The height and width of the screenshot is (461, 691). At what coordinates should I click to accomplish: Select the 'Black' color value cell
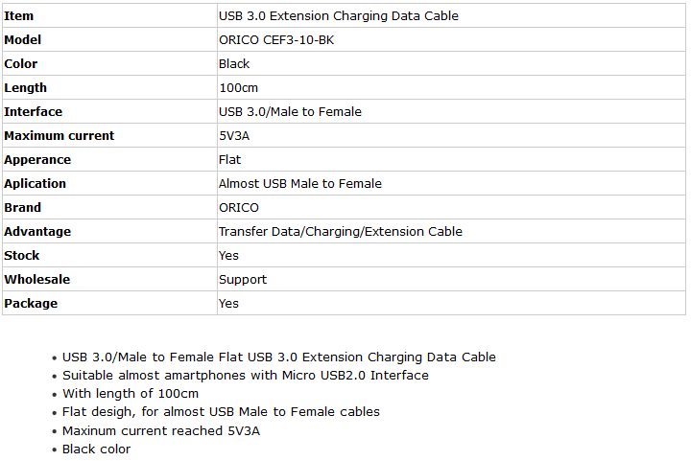[x=234, y=64]
